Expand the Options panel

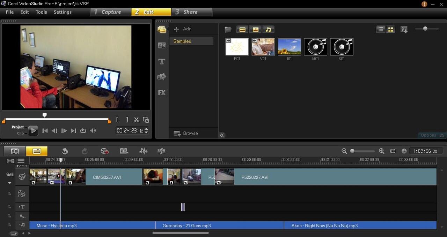point(432,135)
